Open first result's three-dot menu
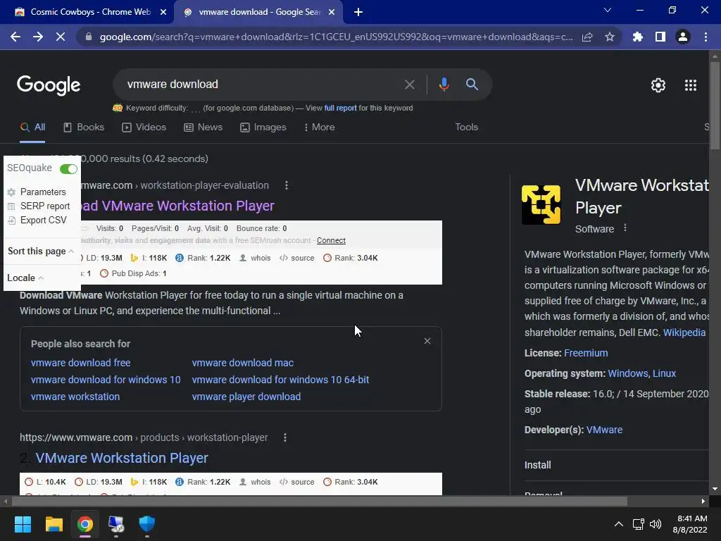 [287, 185]
